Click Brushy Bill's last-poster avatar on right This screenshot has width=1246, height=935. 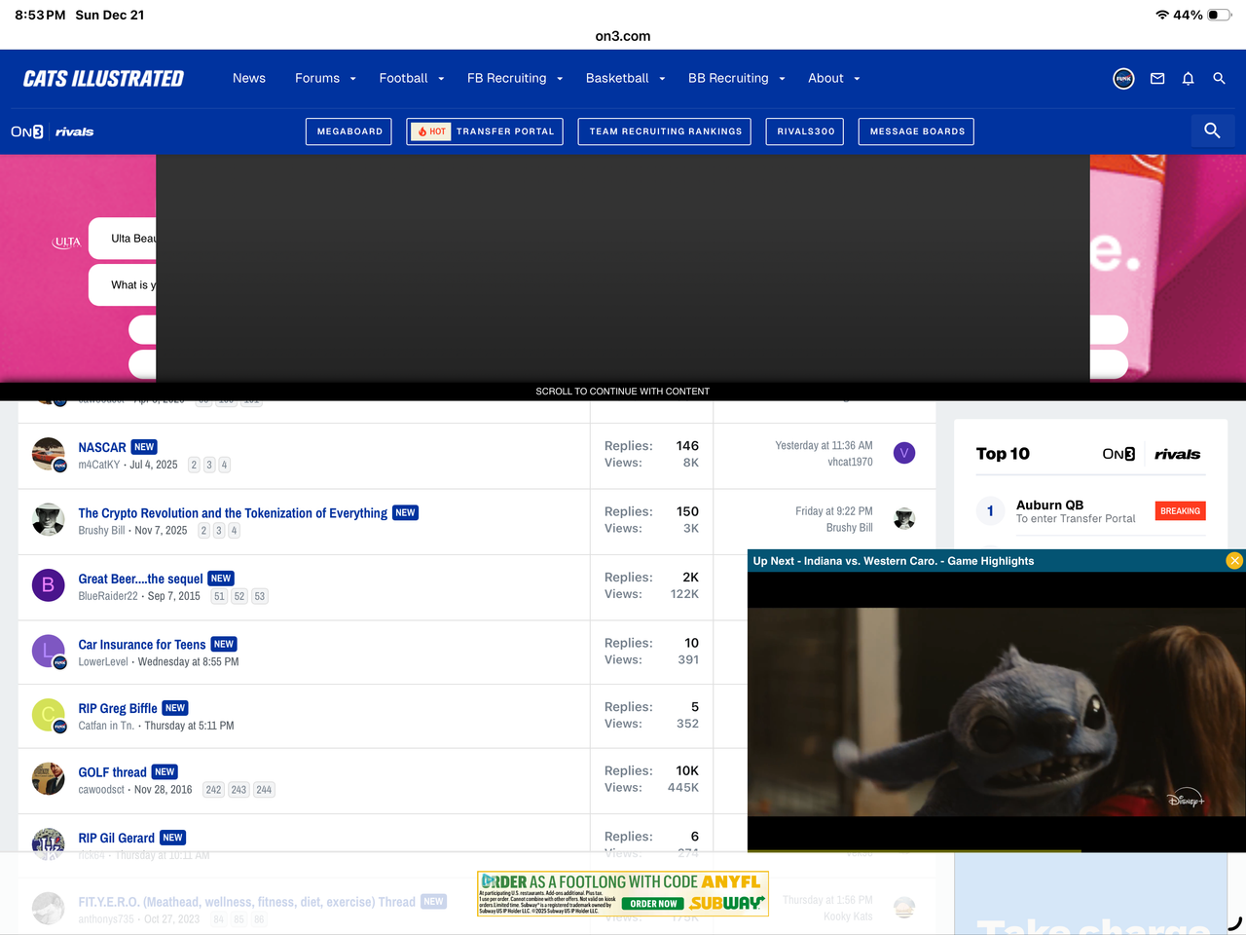[904, 519]
